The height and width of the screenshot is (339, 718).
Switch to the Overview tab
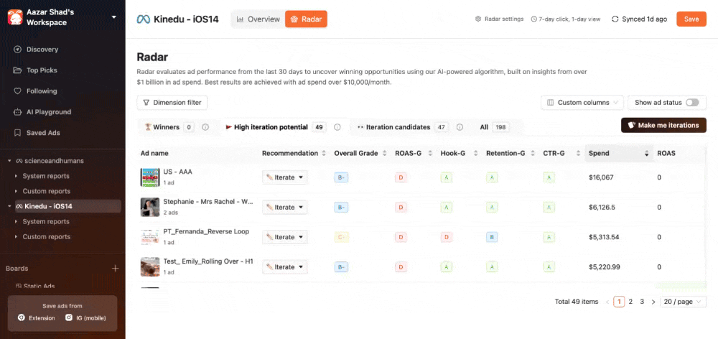(x=258, y=19)
